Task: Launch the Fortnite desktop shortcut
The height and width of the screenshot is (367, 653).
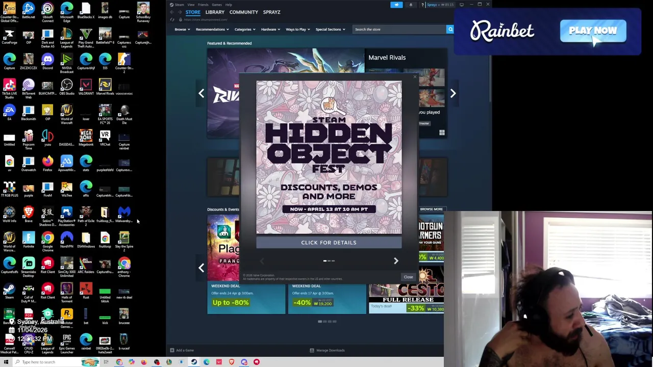Action: coord(29,240)
